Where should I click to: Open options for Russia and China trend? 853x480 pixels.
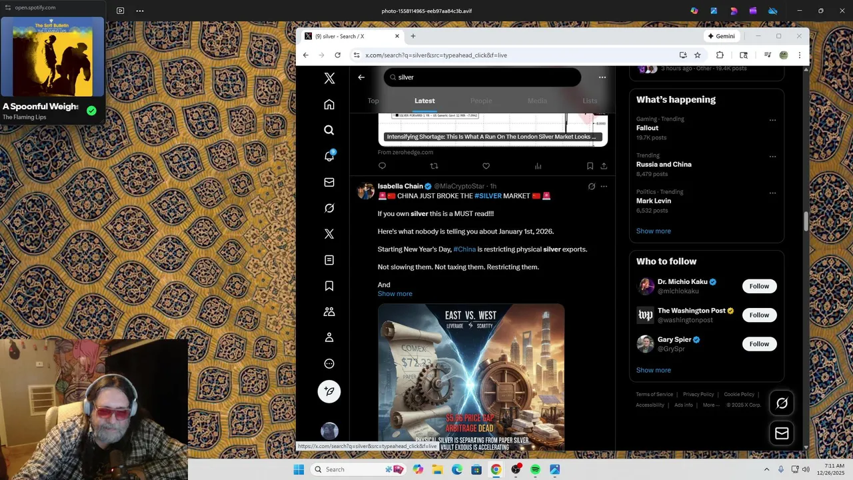click(772, 157)
